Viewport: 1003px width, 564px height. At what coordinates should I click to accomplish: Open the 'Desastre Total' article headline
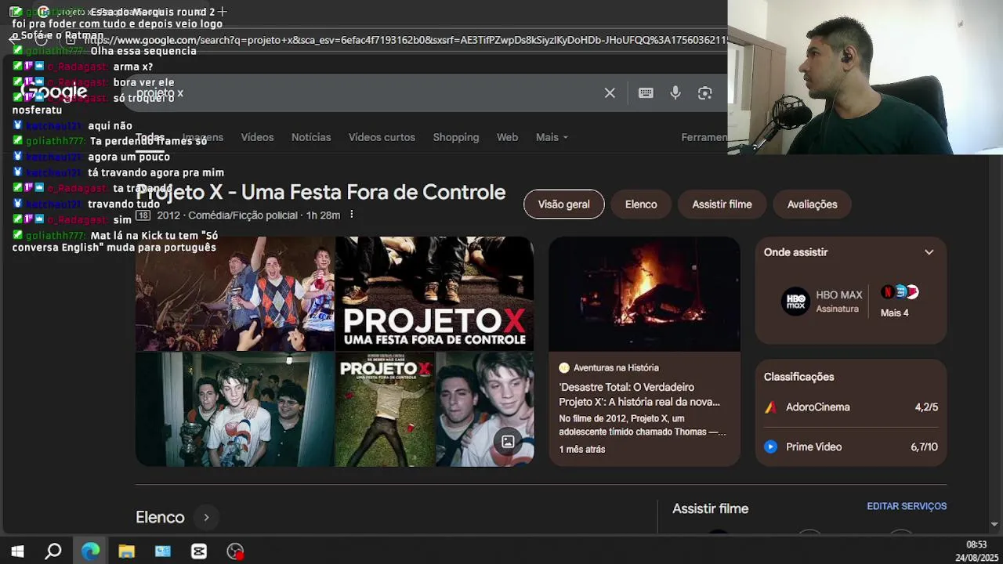[639, 394]
